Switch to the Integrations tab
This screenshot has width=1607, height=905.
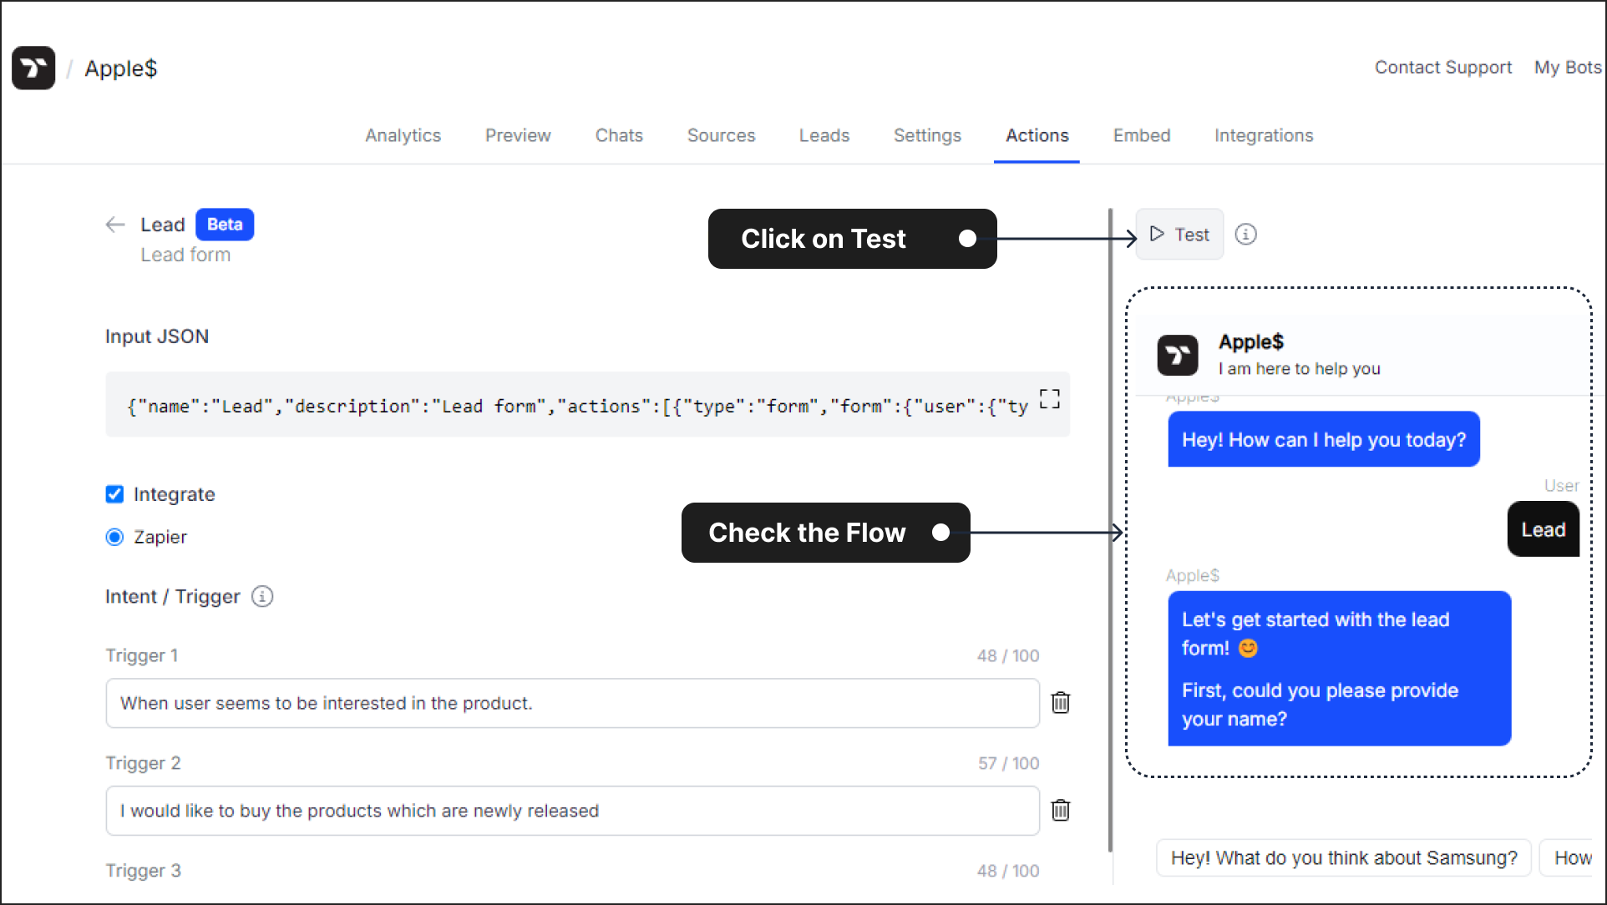[x=1264, y=134]
